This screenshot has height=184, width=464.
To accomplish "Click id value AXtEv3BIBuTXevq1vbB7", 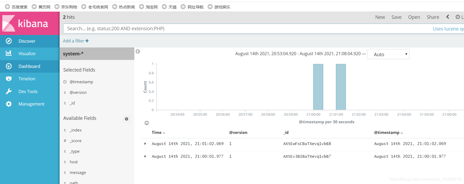I will (307, 156).
